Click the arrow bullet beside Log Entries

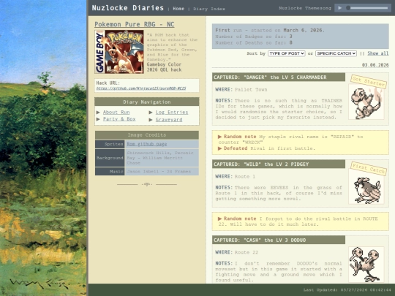[x=151, y=113]
